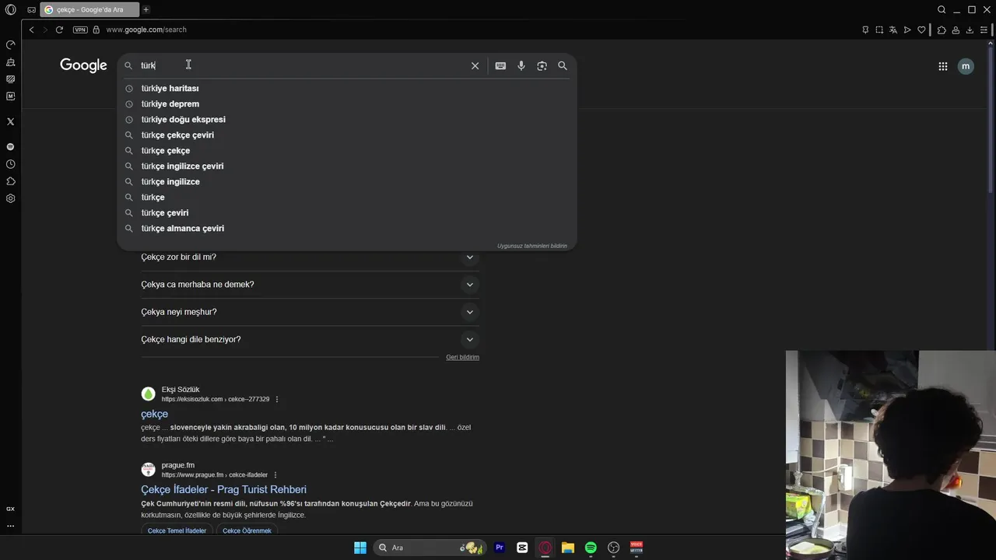Open the browser Downloads icon
996x560 pixels.
[x=970, y=30]
